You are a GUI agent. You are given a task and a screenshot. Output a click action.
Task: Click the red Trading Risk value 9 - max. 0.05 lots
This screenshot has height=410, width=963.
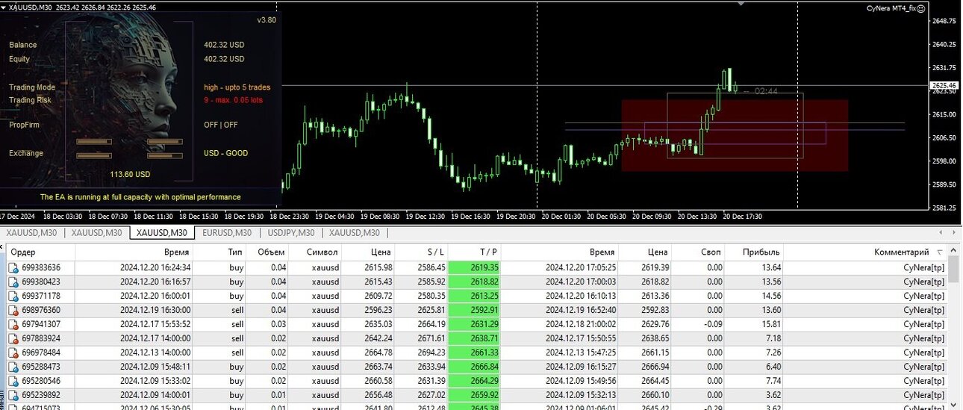233,99
